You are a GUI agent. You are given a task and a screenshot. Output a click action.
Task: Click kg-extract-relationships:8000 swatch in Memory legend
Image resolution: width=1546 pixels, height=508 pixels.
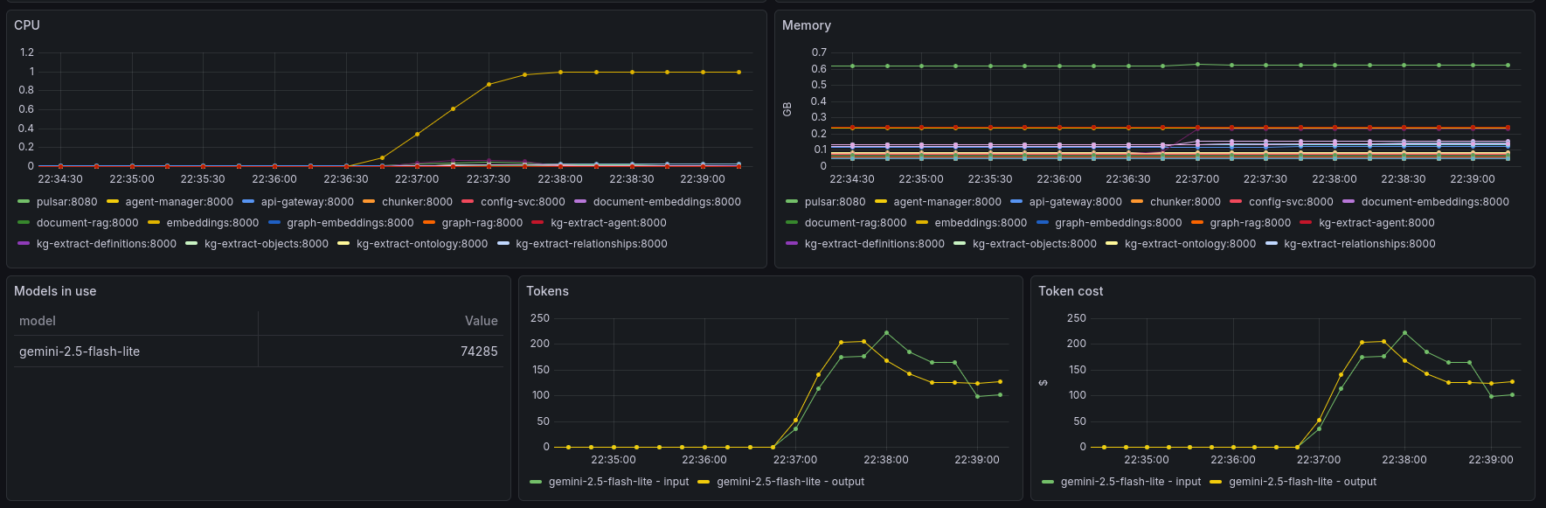click(x=1272, y=244)
